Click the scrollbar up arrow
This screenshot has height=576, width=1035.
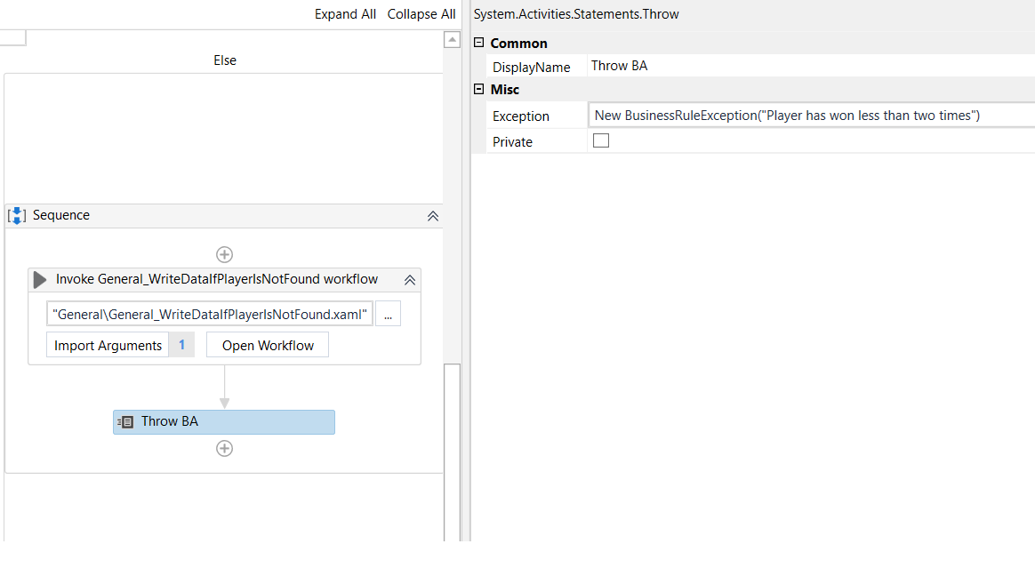click(x=453, y=38)
